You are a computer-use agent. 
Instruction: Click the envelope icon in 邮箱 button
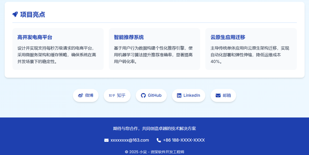pos(218,95)
